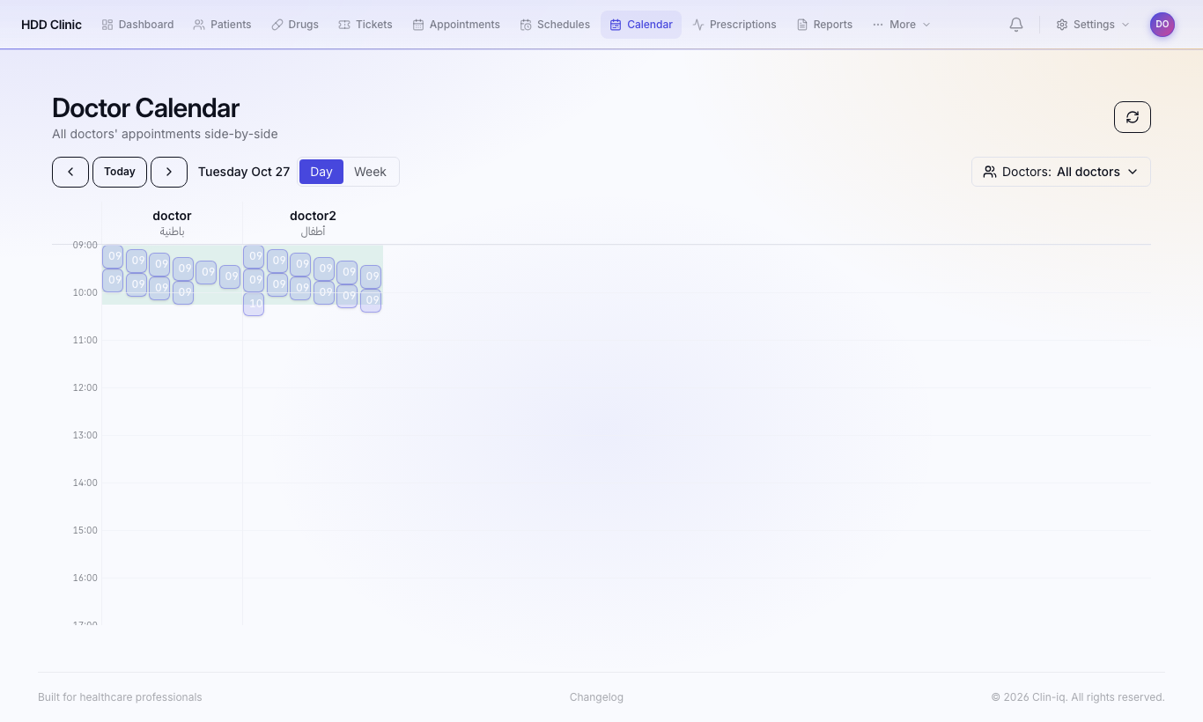Expand the More navigation menu
Screen dimensions: 1203x722
click(x=902, y=25)
